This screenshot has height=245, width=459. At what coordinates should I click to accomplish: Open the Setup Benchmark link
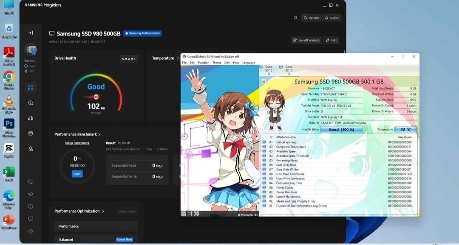(77, 143)
